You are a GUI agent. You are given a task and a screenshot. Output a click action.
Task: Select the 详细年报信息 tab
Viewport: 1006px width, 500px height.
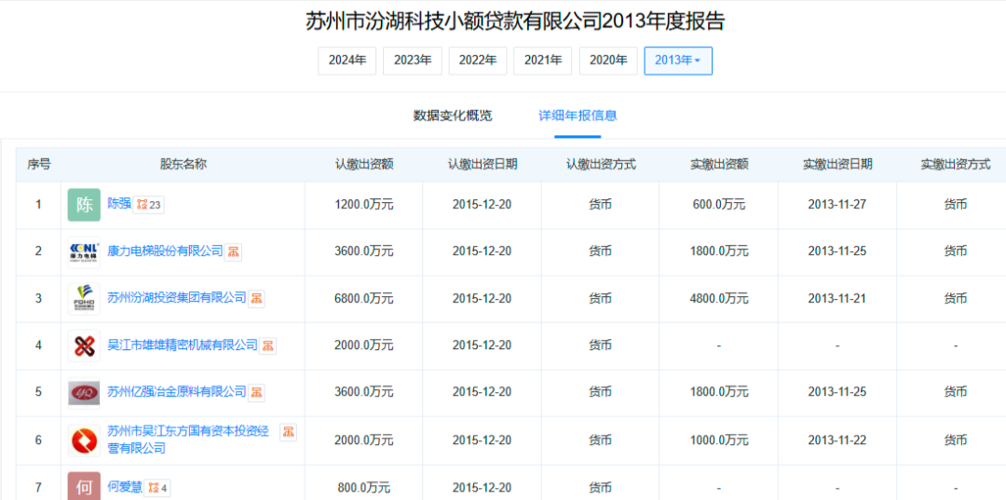pyautogui.click(x=578, y=116)
